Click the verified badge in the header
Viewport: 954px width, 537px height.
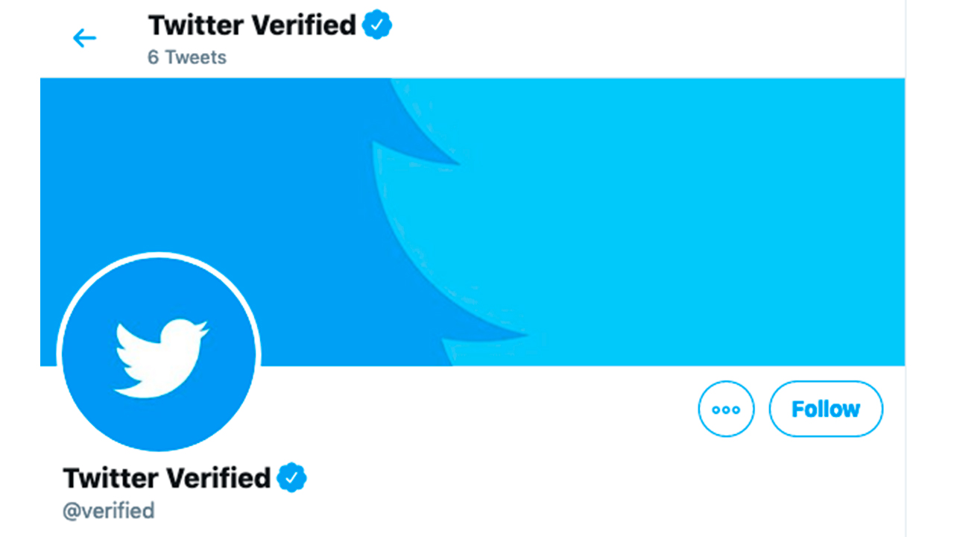pos(377,25)
